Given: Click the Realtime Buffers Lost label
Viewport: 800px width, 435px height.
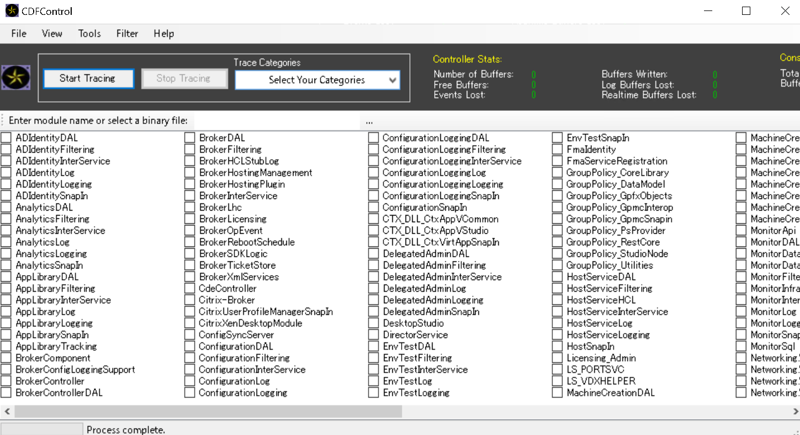Looking at the screenshot, I should (x=649, y=95).
